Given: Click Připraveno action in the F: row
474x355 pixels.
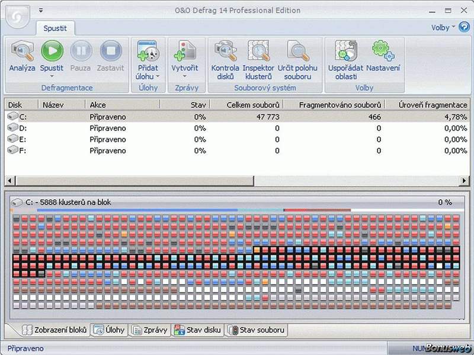Looking at the screenshot, I should coord(108,150).
